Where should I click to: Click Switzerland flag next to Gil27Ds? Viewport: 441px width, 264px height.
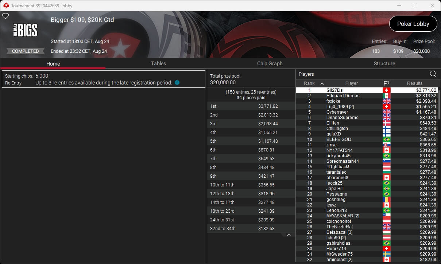(386, 90)
